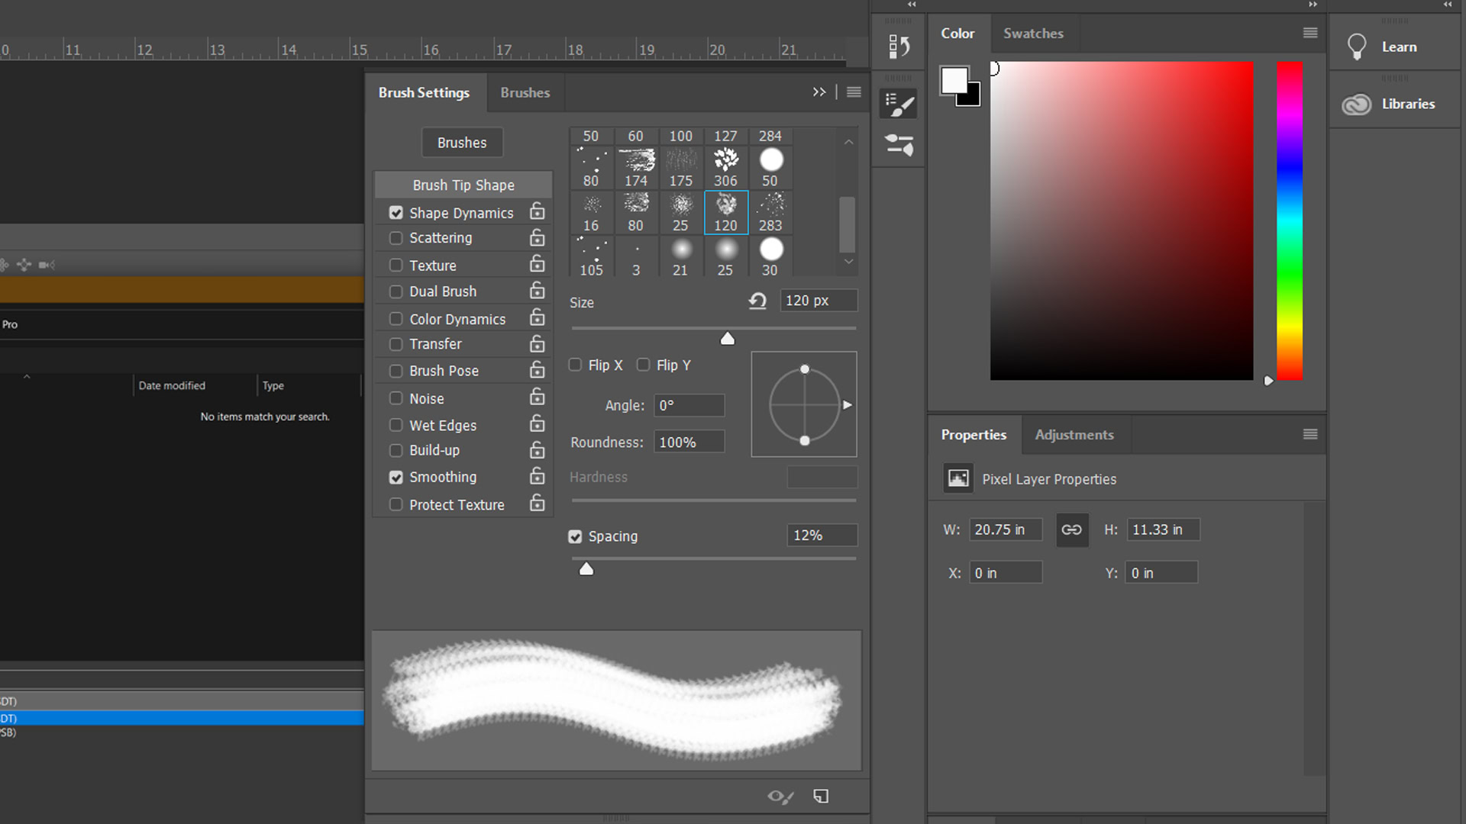Toggle link width and height icon
Screen dimensions: 1466x824
[1071, 529]
